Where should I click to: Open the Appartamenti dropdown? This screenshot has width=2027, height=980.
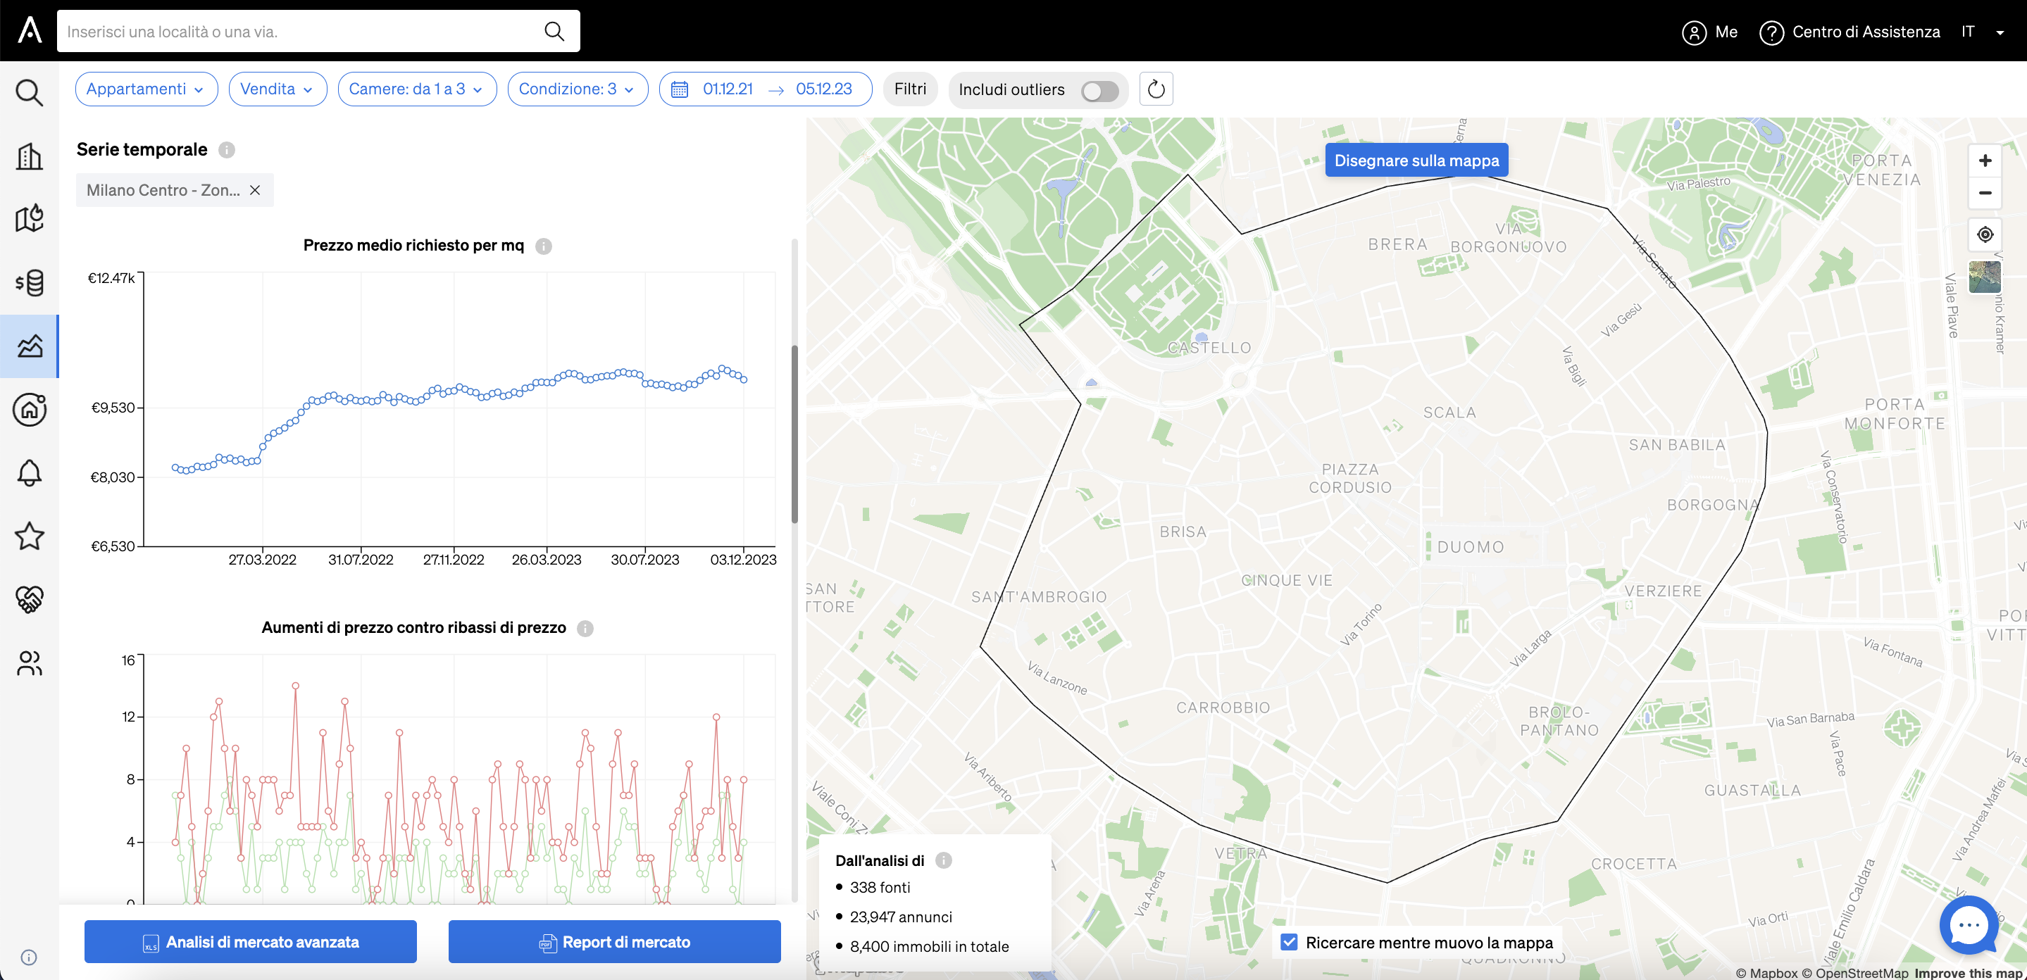click(146, 89)
